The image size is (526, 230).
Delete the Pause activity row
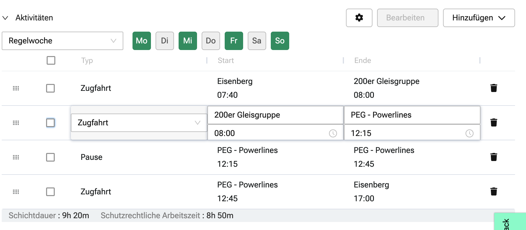point(493,157)
